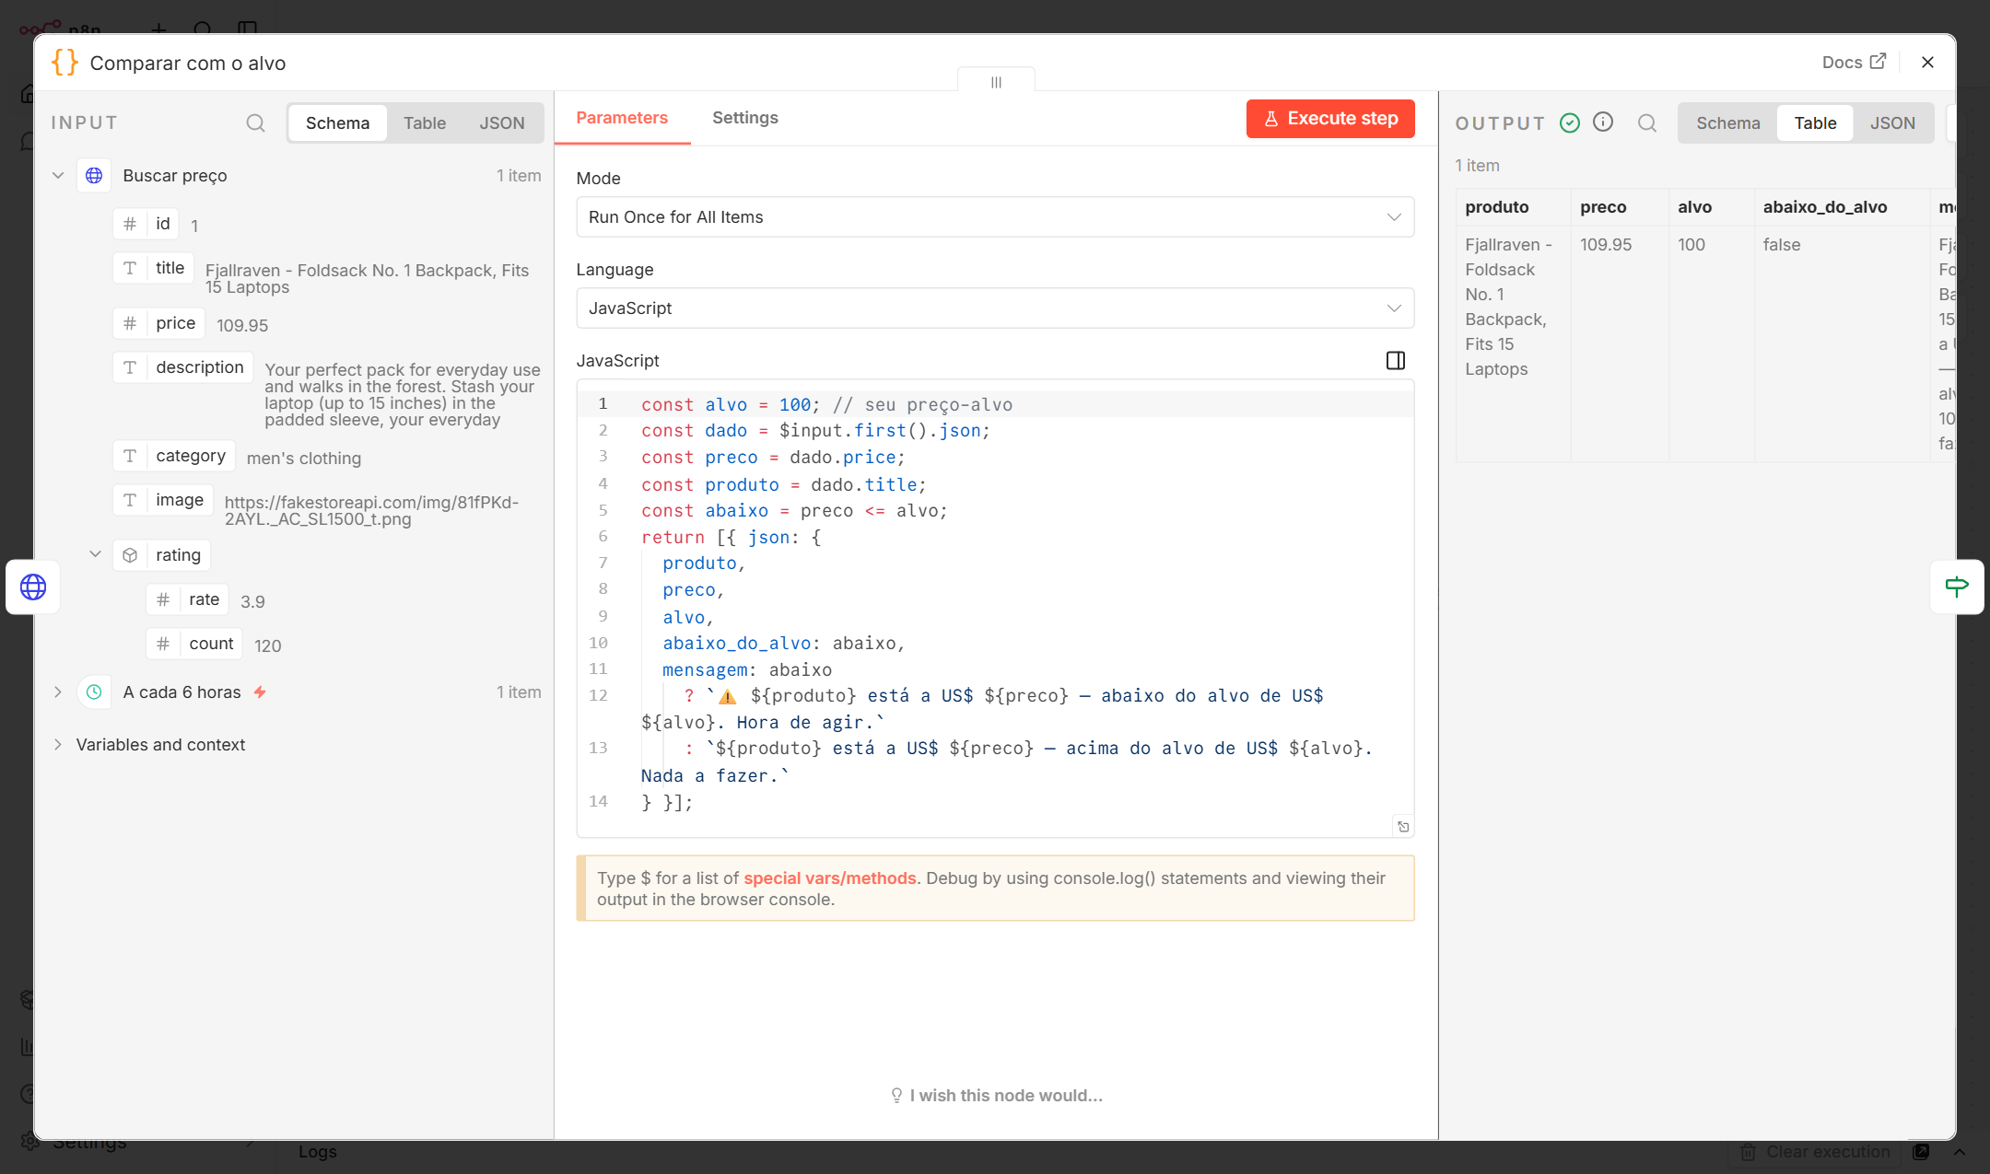Switch input to JSON view
This screenshot has height=1174, width=1990.
[502, 122]
